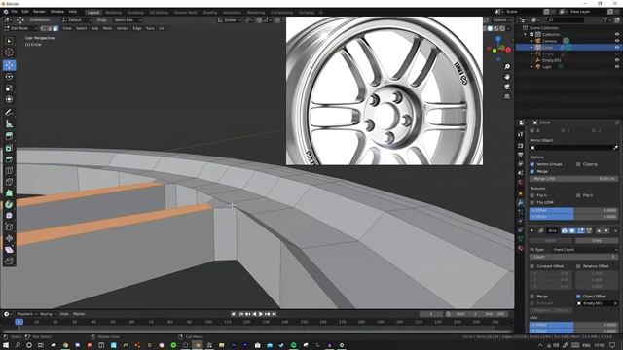Toggle the Object Offset checkbox
The image size is (623, 350).
tap(578, 296)
